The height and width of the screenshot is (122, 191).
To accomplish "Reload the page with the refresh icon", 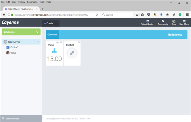I will coord(97,15).
